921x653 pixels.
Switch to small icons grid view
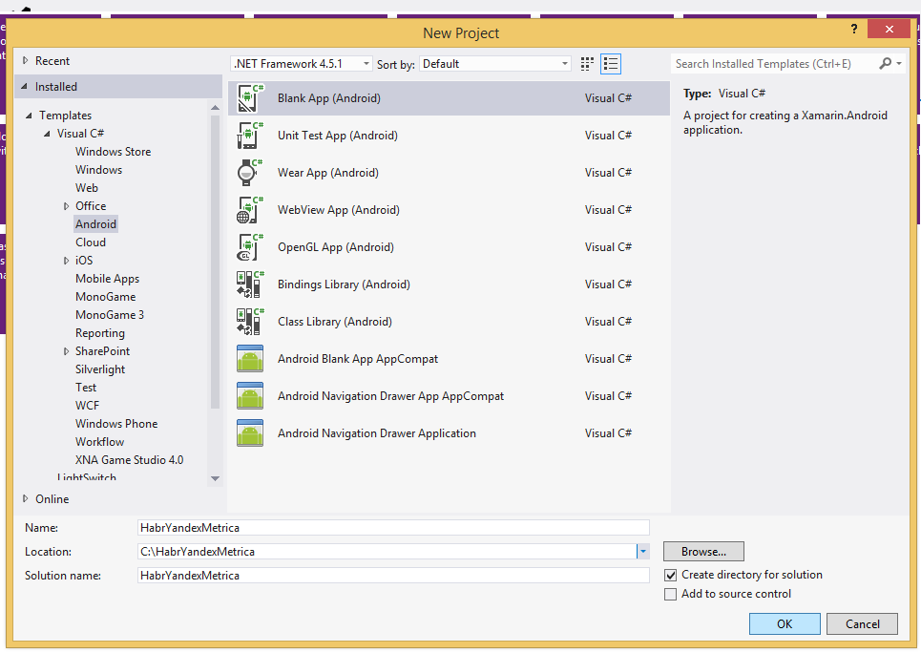(587, 64)
